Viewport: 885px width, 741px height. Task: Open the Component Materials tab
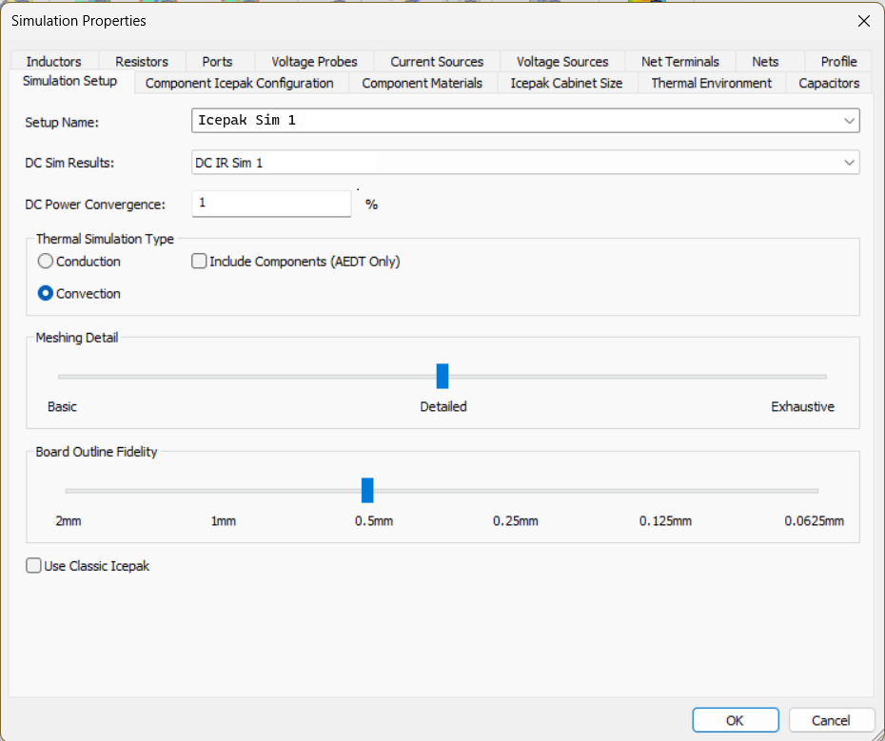click(422, 84)
